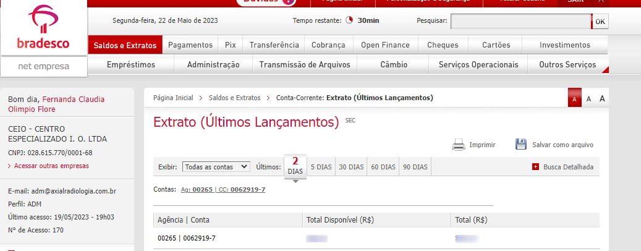The image size is (641, 251).
Task: Open the Exibir Todas as contas dropdown
Action: 216,167
